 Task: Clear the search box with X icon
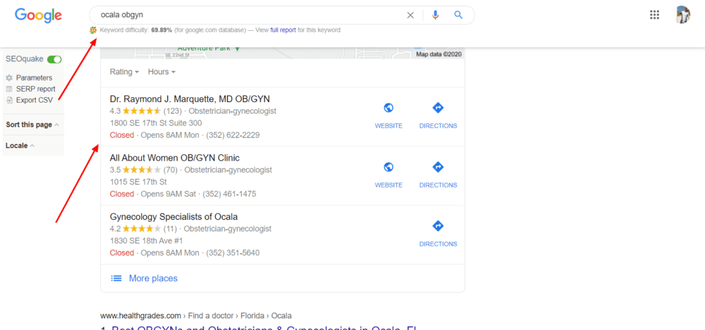410,15
